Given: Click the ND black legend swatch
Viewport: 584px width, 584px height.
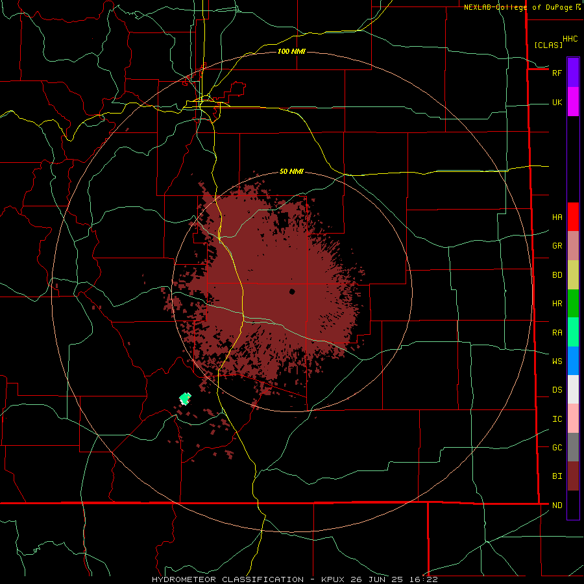Looking at the screenshot, I should click(x=573, y=505).
